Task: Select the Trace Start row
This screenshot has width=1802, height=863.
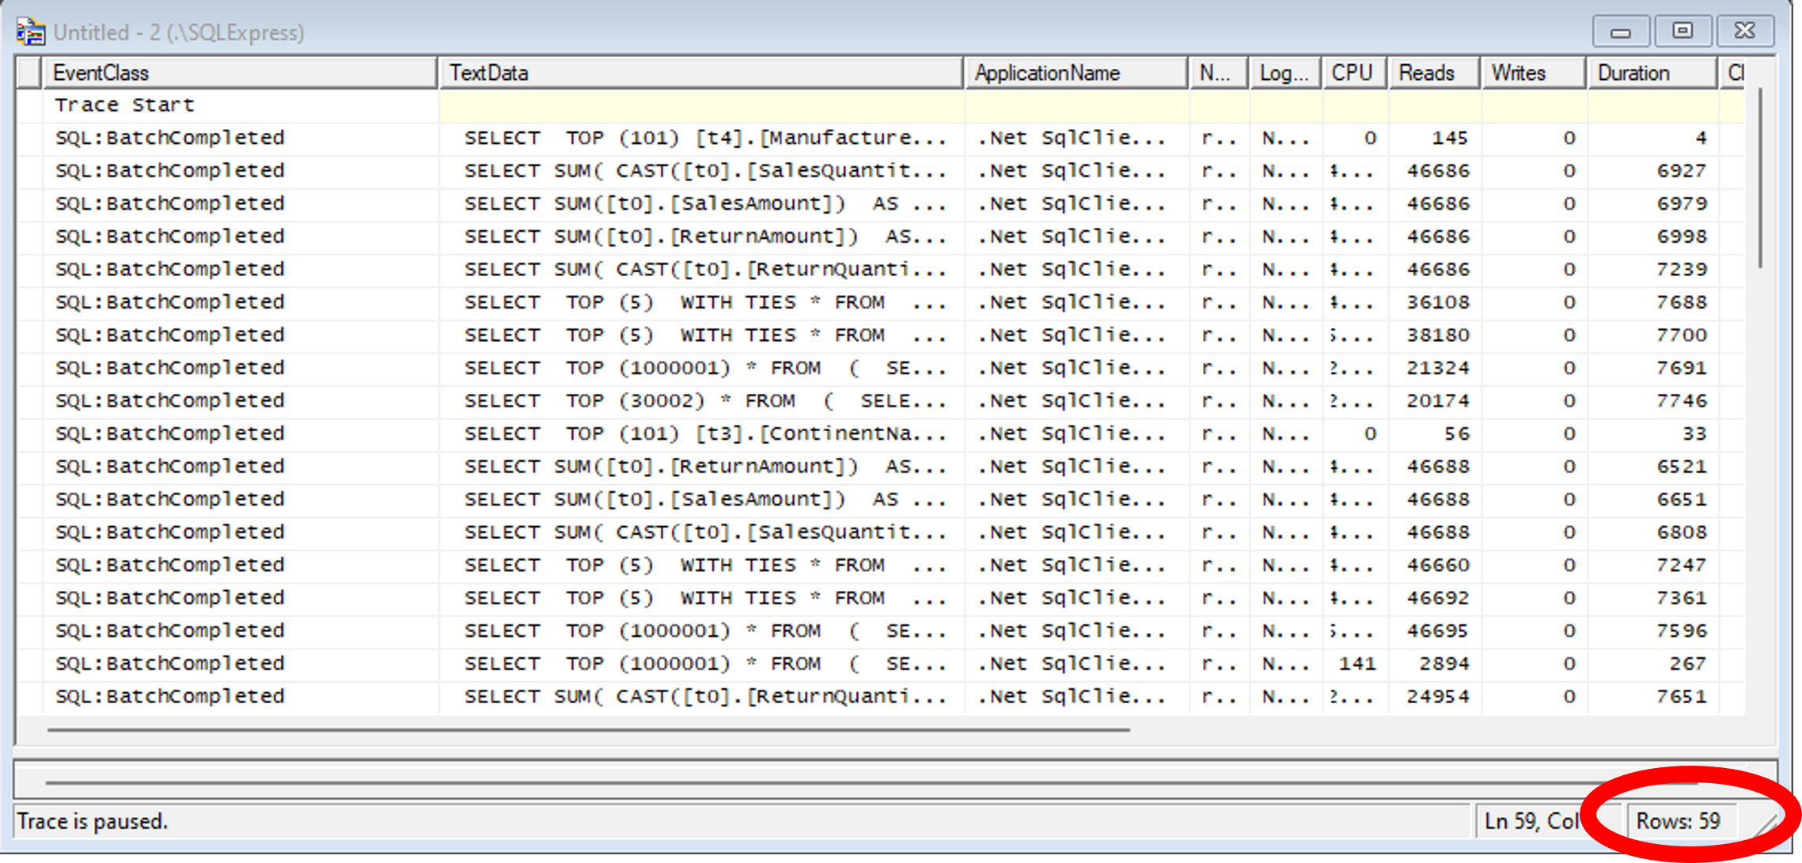Action: tap(125, 105)
